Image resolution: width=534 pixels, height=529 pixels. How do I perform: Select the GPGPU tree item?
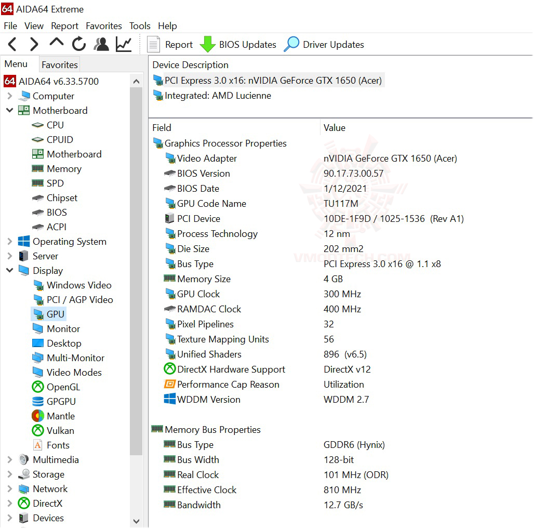[x=61, y=402]
